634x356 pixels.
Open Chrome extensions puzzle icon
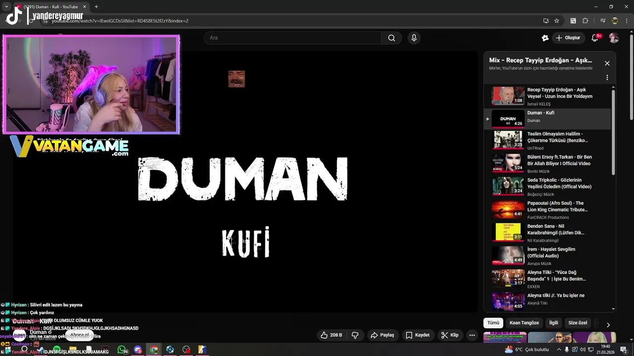[x=585, y=21]
